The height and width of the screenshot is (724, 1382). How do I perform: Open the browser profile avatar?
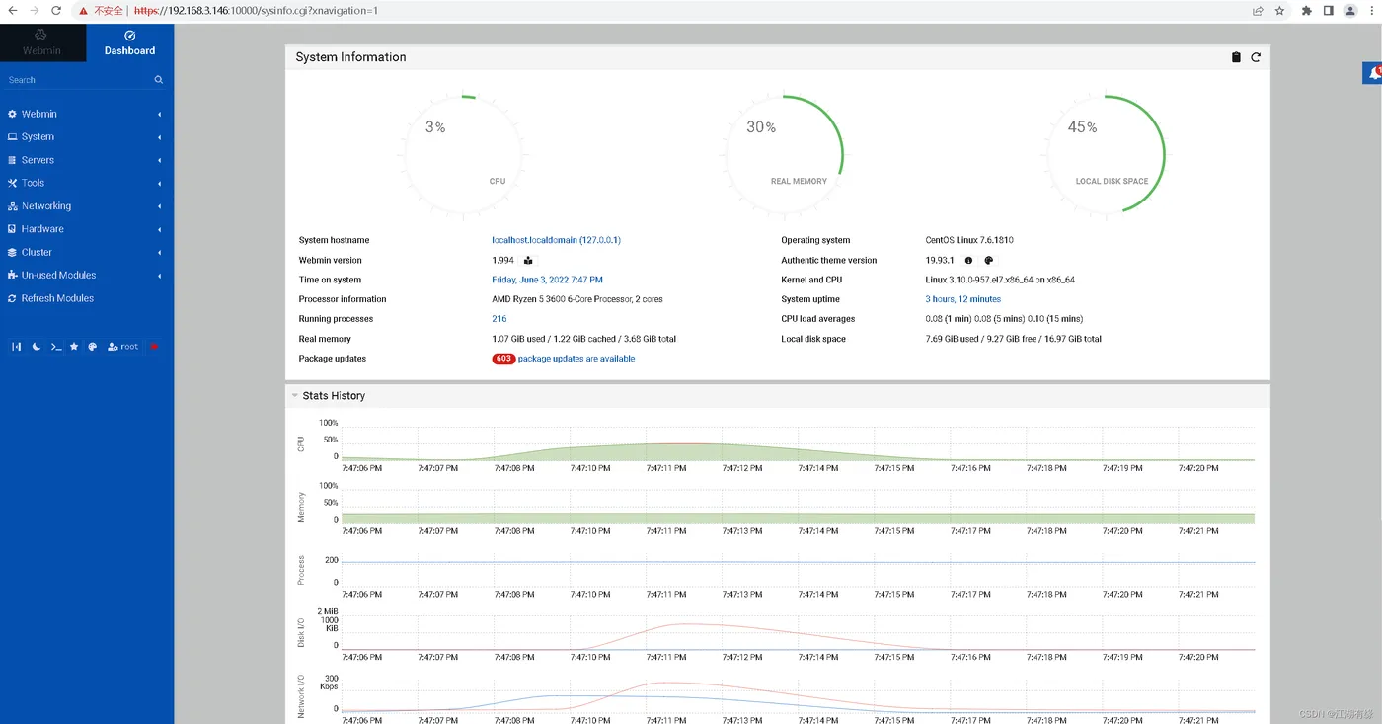(x=1350, y=11)
